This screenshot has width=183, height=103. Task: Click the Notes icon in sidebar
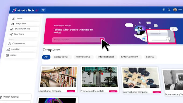7,55
